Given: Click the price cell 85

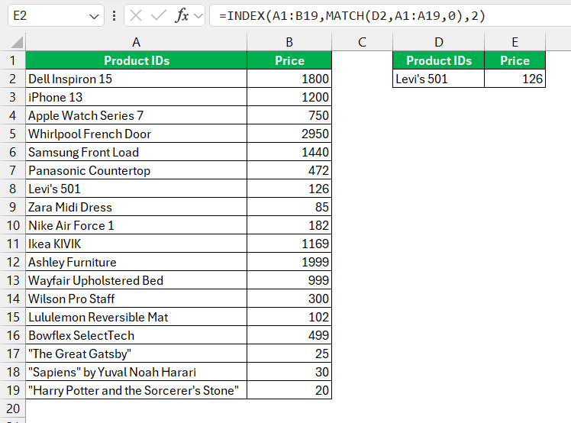Looking at the screenshot, I should pos(289,207).
